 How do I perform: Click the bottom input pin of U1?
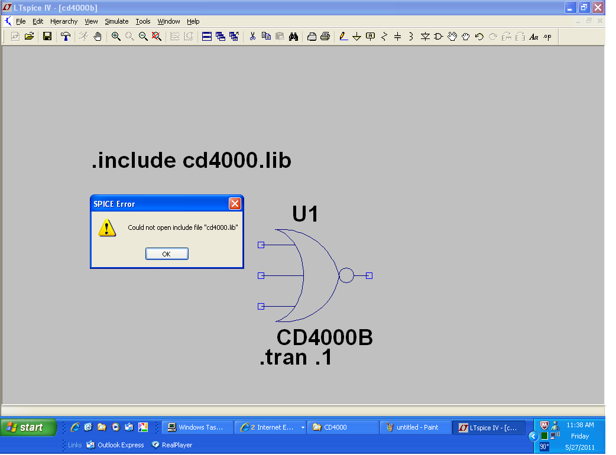coord(261,306)
